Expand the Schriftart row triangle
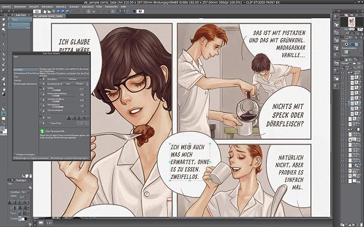Image resolution: width=364 pixels, height=227 pixels. click(44, 79)
